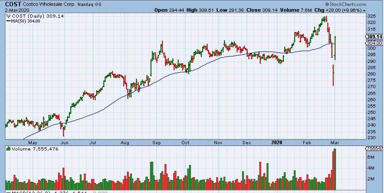The height and width of the screenshot is (193, 384).
Task: Click the Jun month label
Action: (64, 142)
